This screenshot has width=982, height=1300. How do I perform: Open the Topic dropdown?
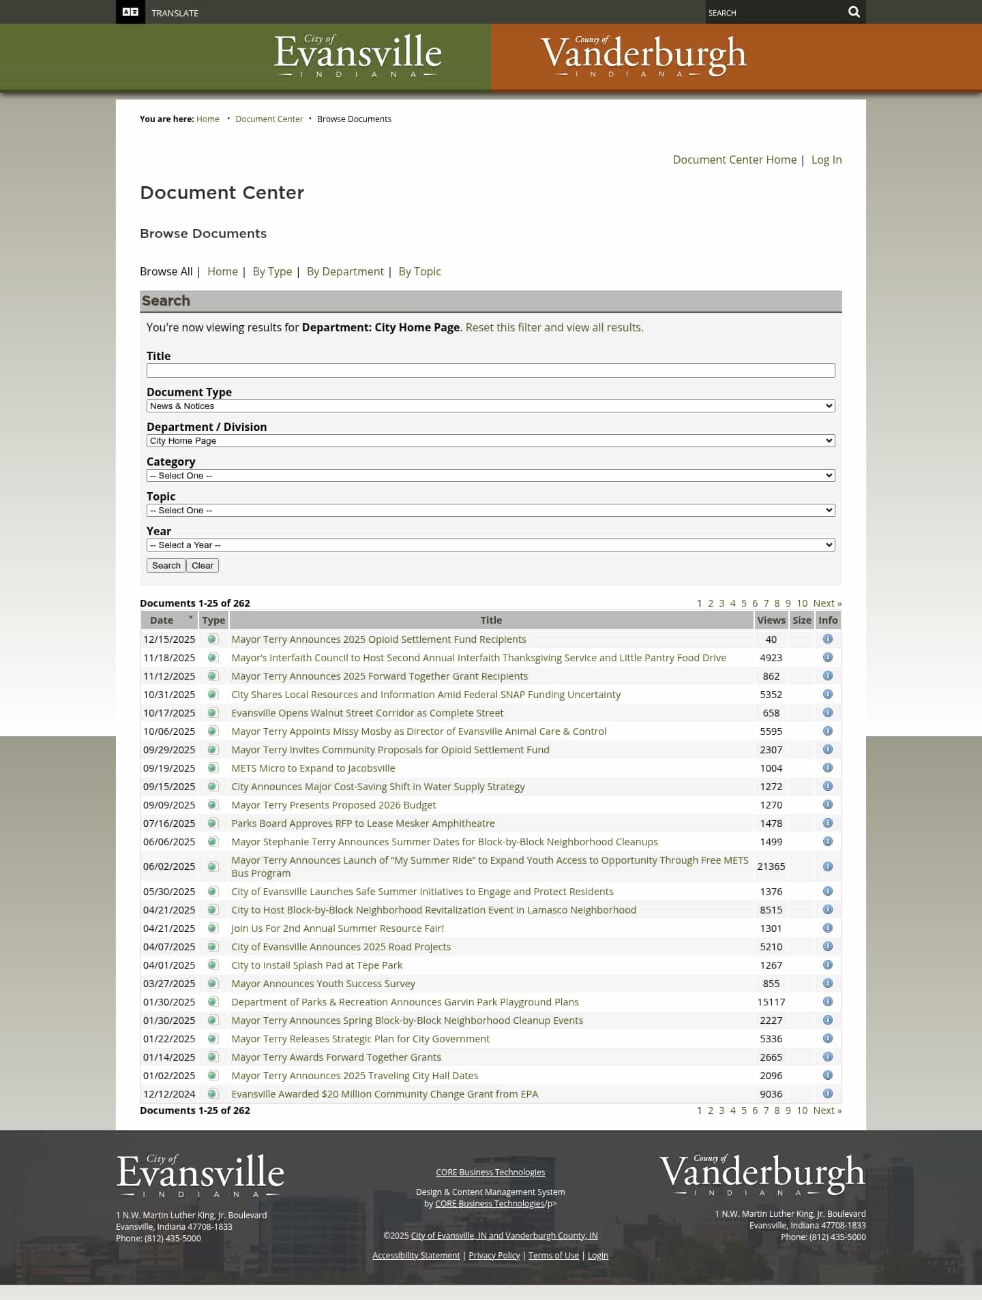pos(491,511)
